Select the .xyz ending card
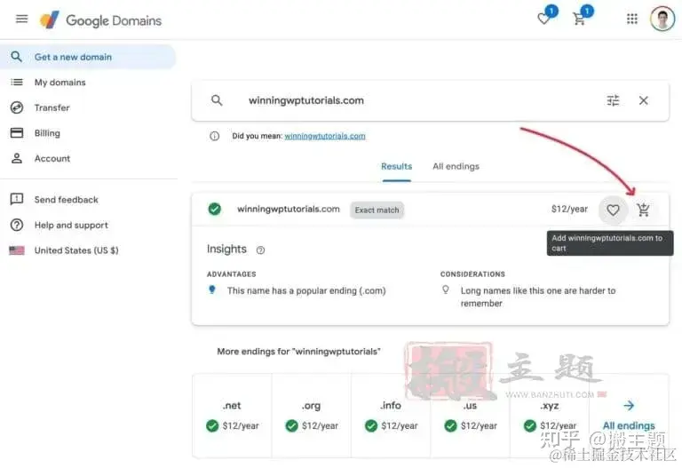 coord(550,416)
